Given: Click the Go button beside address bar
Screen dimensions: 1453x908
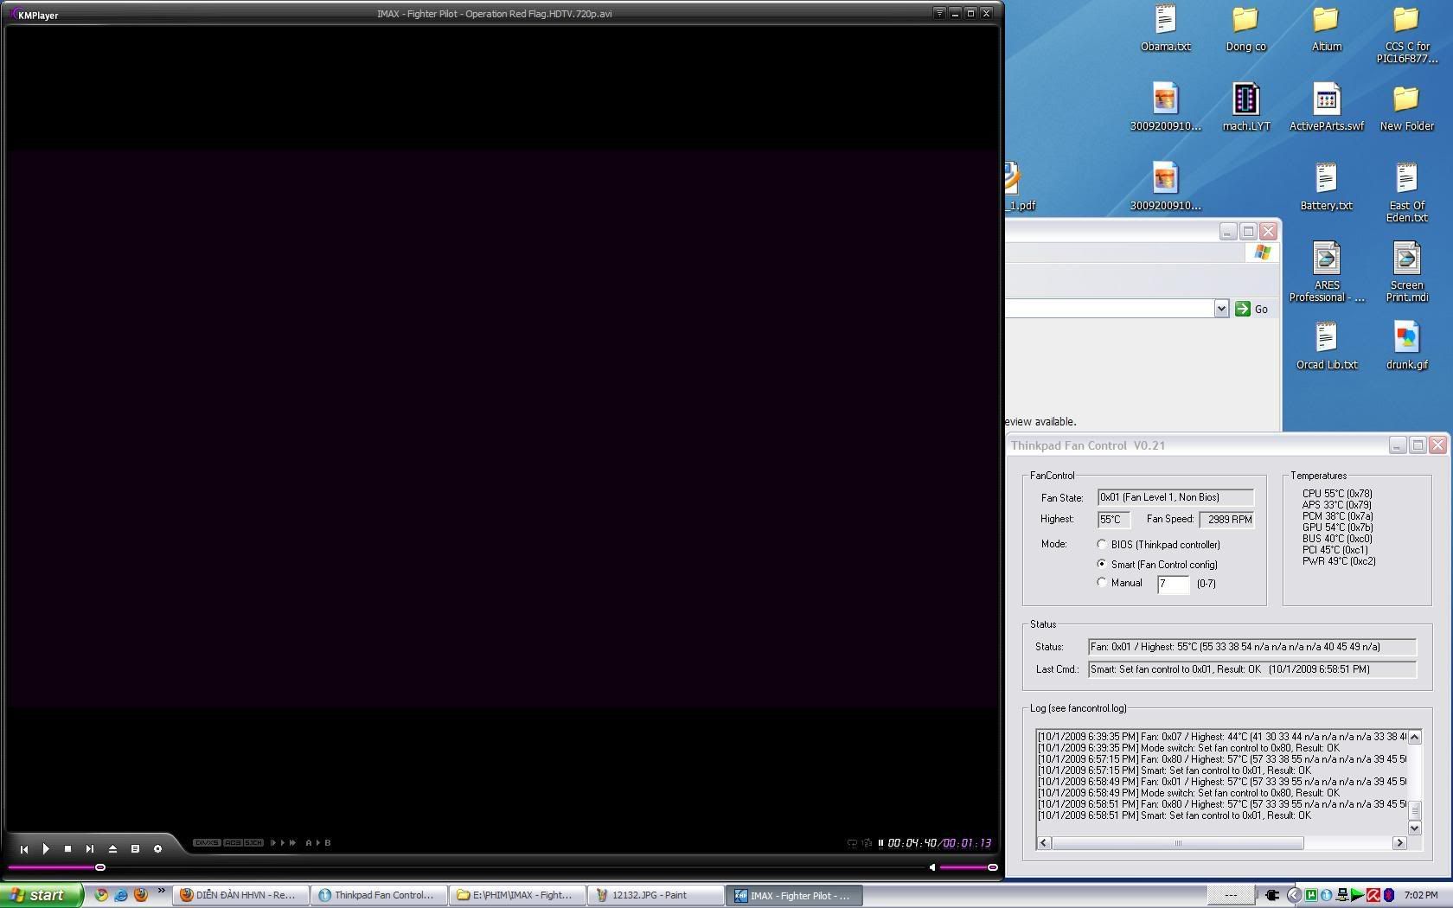Looking at the screenshot, I should [x=1252, y=309].
